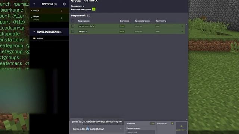Screen dimensions: 239x134
Task: Select the default group in sidebar
Action: click(49, 11)
